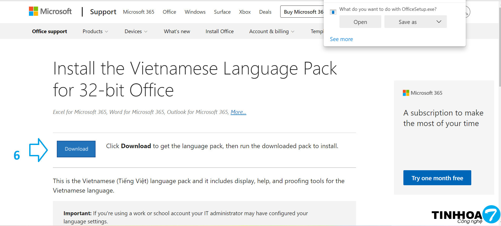Open the More... applies-to link
501x226 pixels.
[238, 112]
